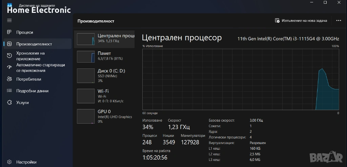Click the Подробни данни list icon

(9, 91)
